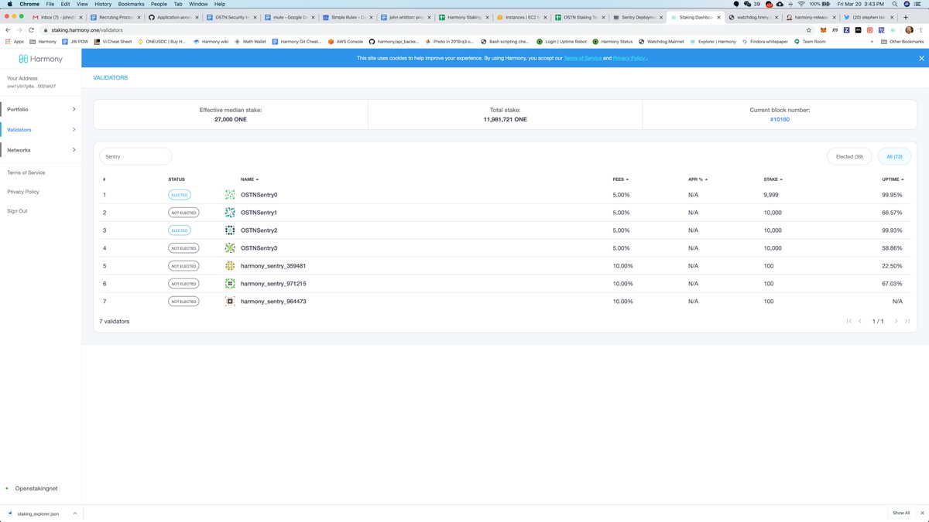Open the staking_explorer.json download options chevron

tap(74, 513)
